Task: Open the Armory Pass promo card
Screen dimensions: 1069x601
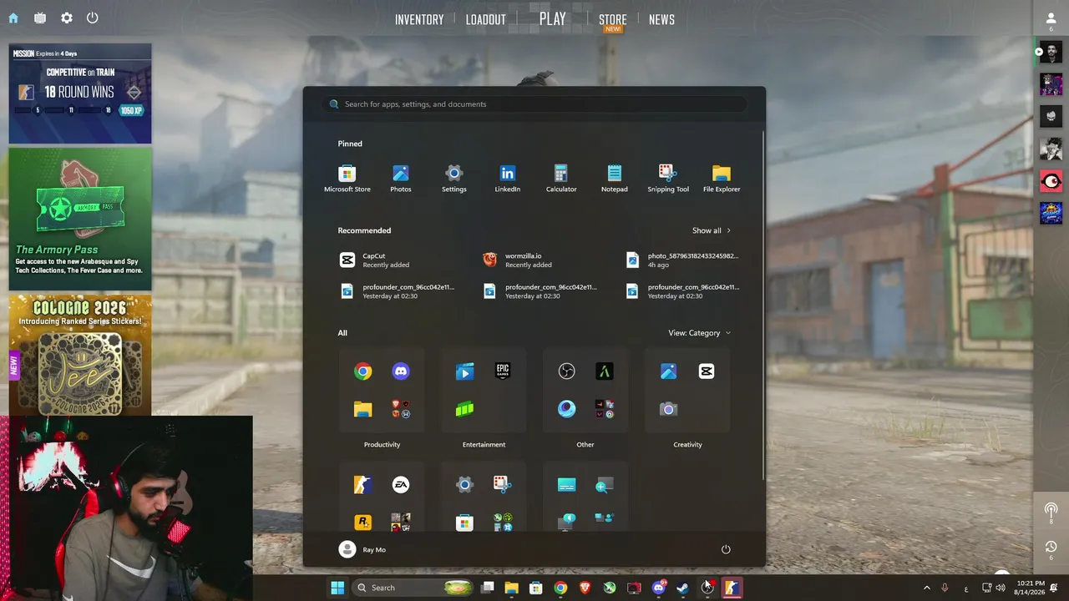Action: click(x=80, y=218)
